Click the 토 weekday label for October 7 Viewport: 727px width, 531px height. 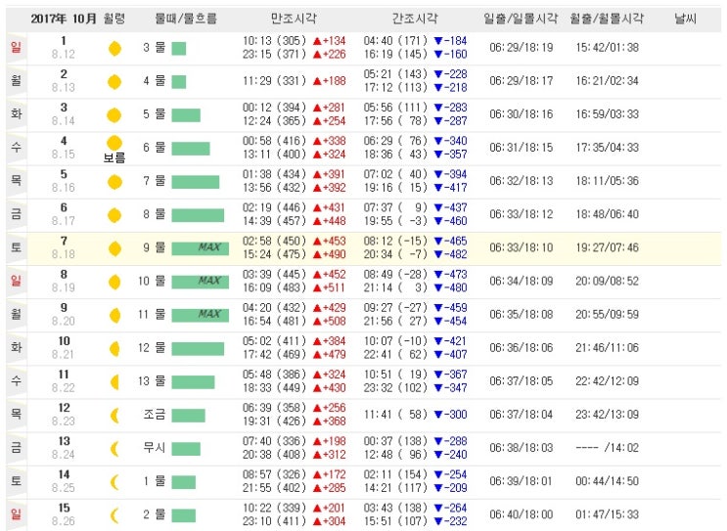(17, 247)
